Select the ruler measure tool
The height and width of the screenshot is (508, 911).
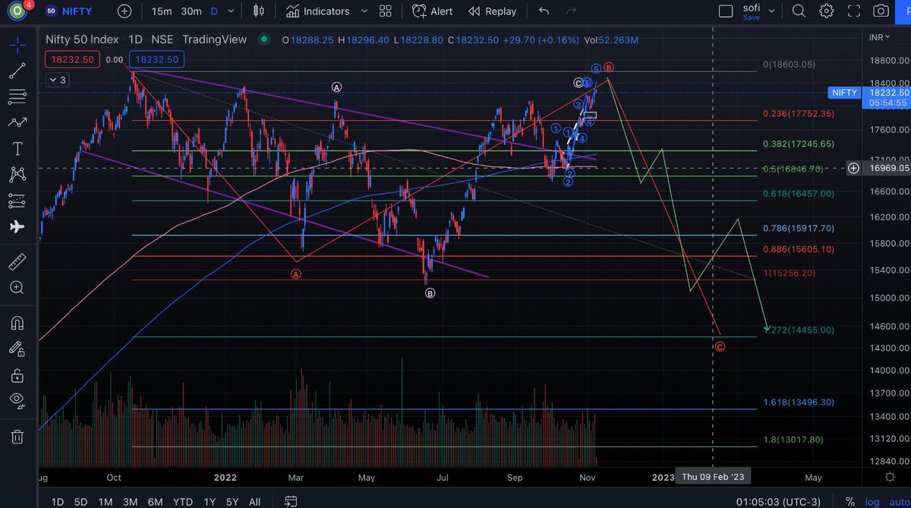tap(17, 262)
